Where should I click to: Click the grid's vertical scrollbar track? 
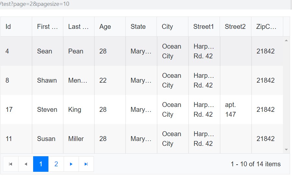point(286,97)
